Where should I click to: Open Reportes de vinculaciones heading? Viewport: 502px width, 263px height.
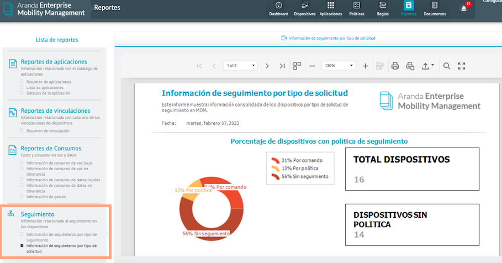(55, 111)
